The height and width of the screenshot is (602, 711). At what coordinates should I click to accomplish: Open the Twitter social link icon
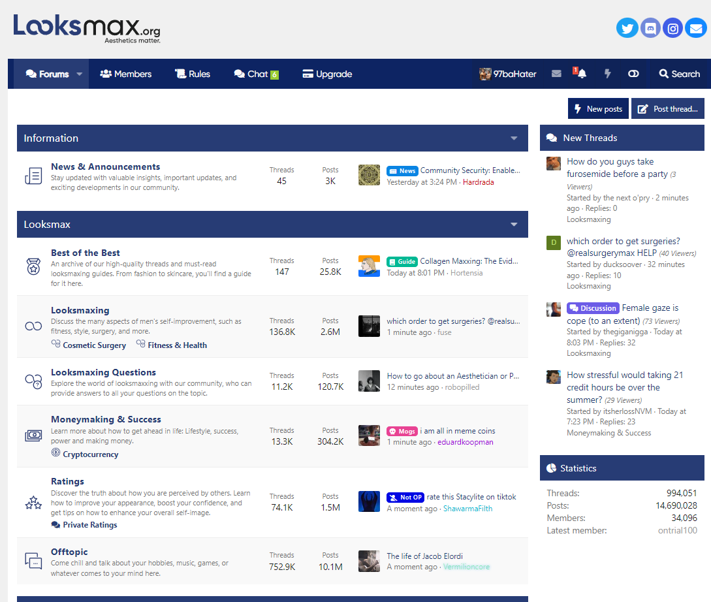[627, 28]
